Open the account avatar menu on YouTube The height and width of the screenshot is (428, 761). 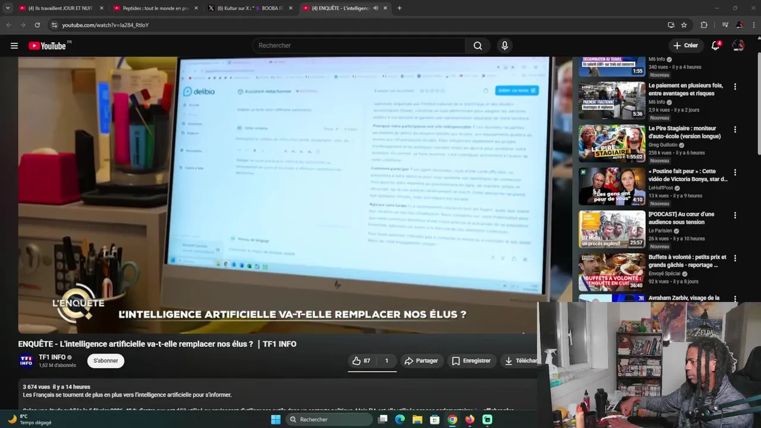[738, 46]
